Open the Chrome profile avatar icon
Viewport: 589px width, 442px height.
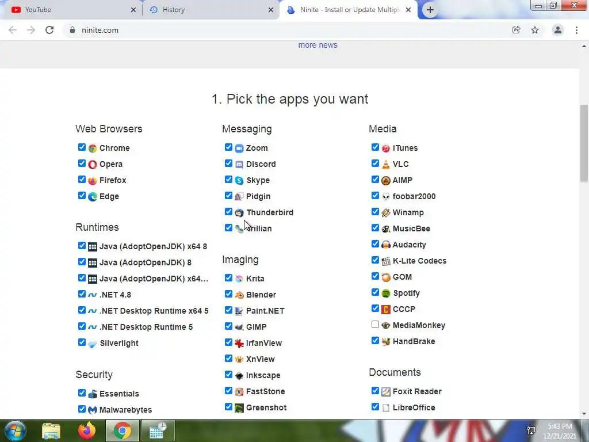[x=558, y=30]
